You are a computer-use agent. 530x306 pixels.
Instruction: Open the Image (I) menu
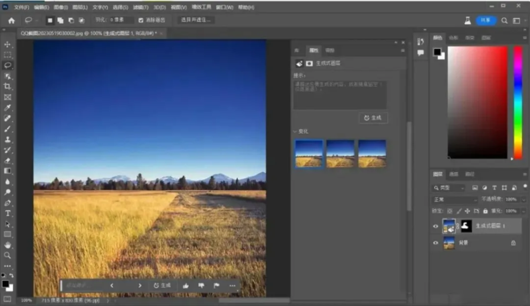[x=61, y=7]
